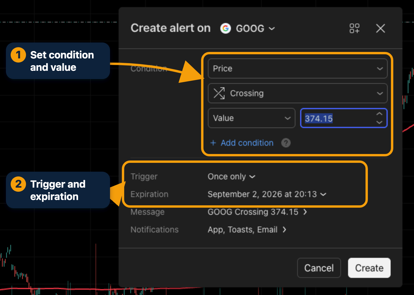Viewport: 414px width, 295px height.
Task: Open the alert presets grid icon
Action: 354,28
